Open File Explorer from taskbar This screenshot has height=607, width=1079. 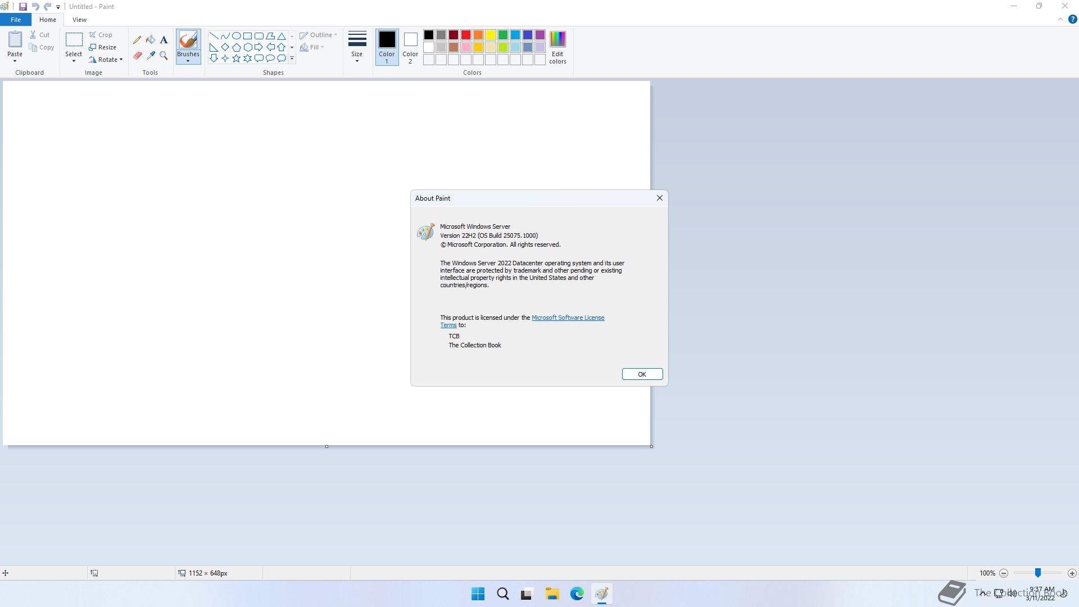552,594
